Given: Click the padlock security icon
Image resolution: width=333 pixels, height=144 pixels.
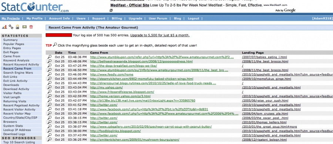Looking at the screenshot, I should coord(18,27).
